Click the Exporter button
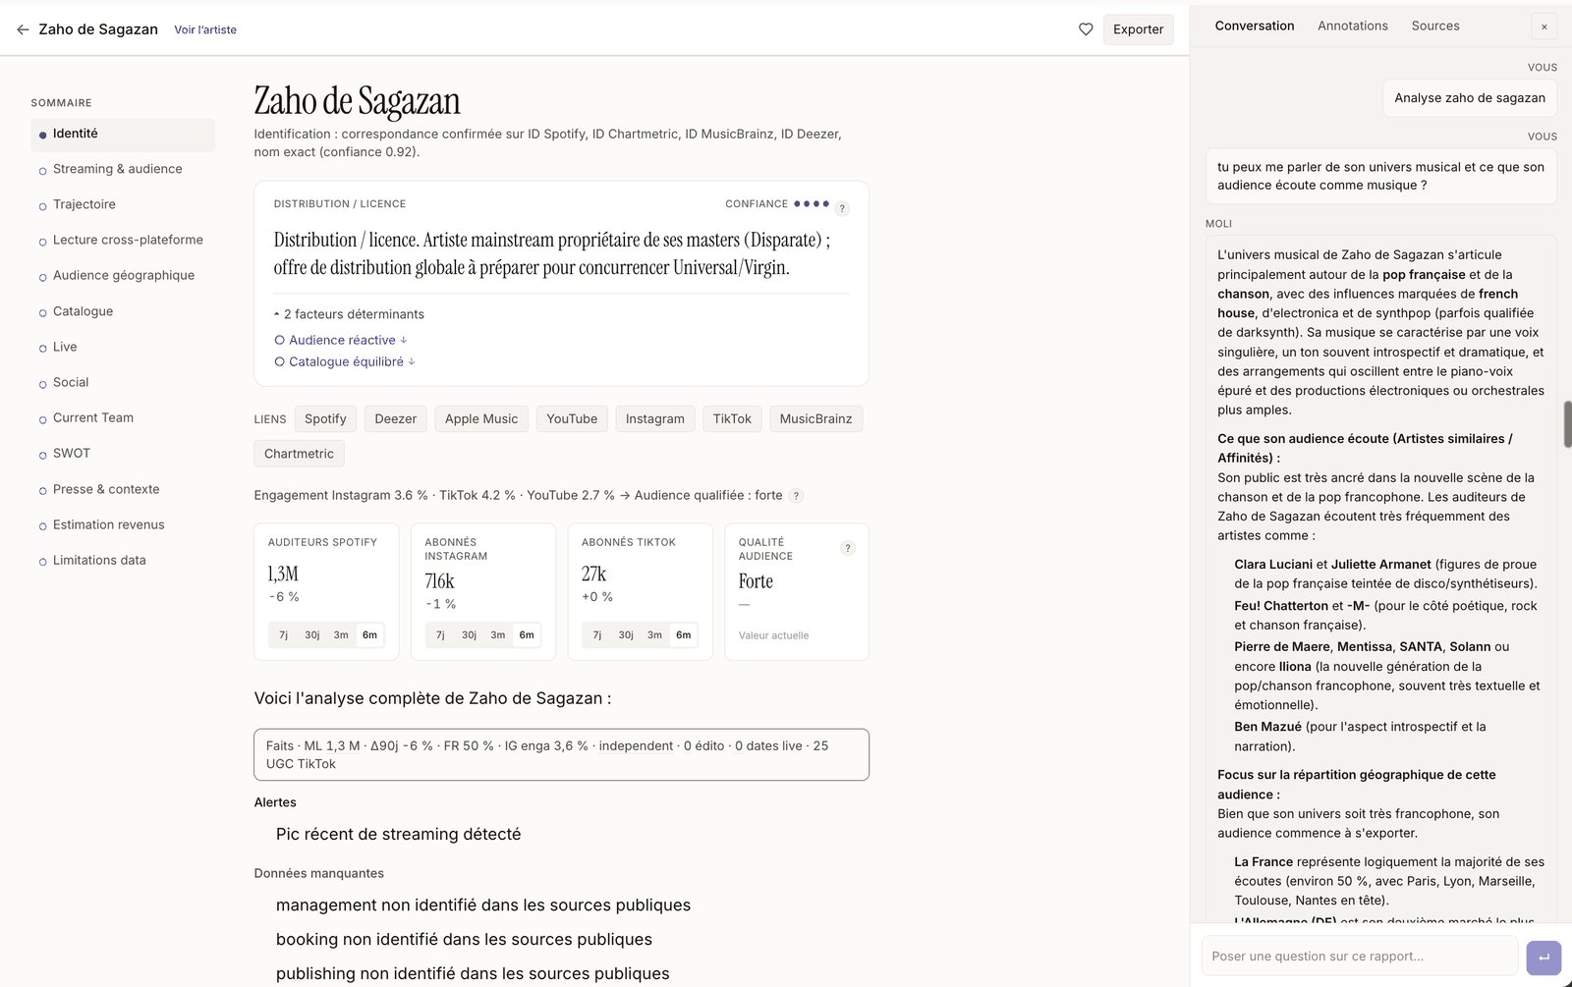Image resolution: width=1572 pixels, height=987 pixels. tap(1138, 29)
